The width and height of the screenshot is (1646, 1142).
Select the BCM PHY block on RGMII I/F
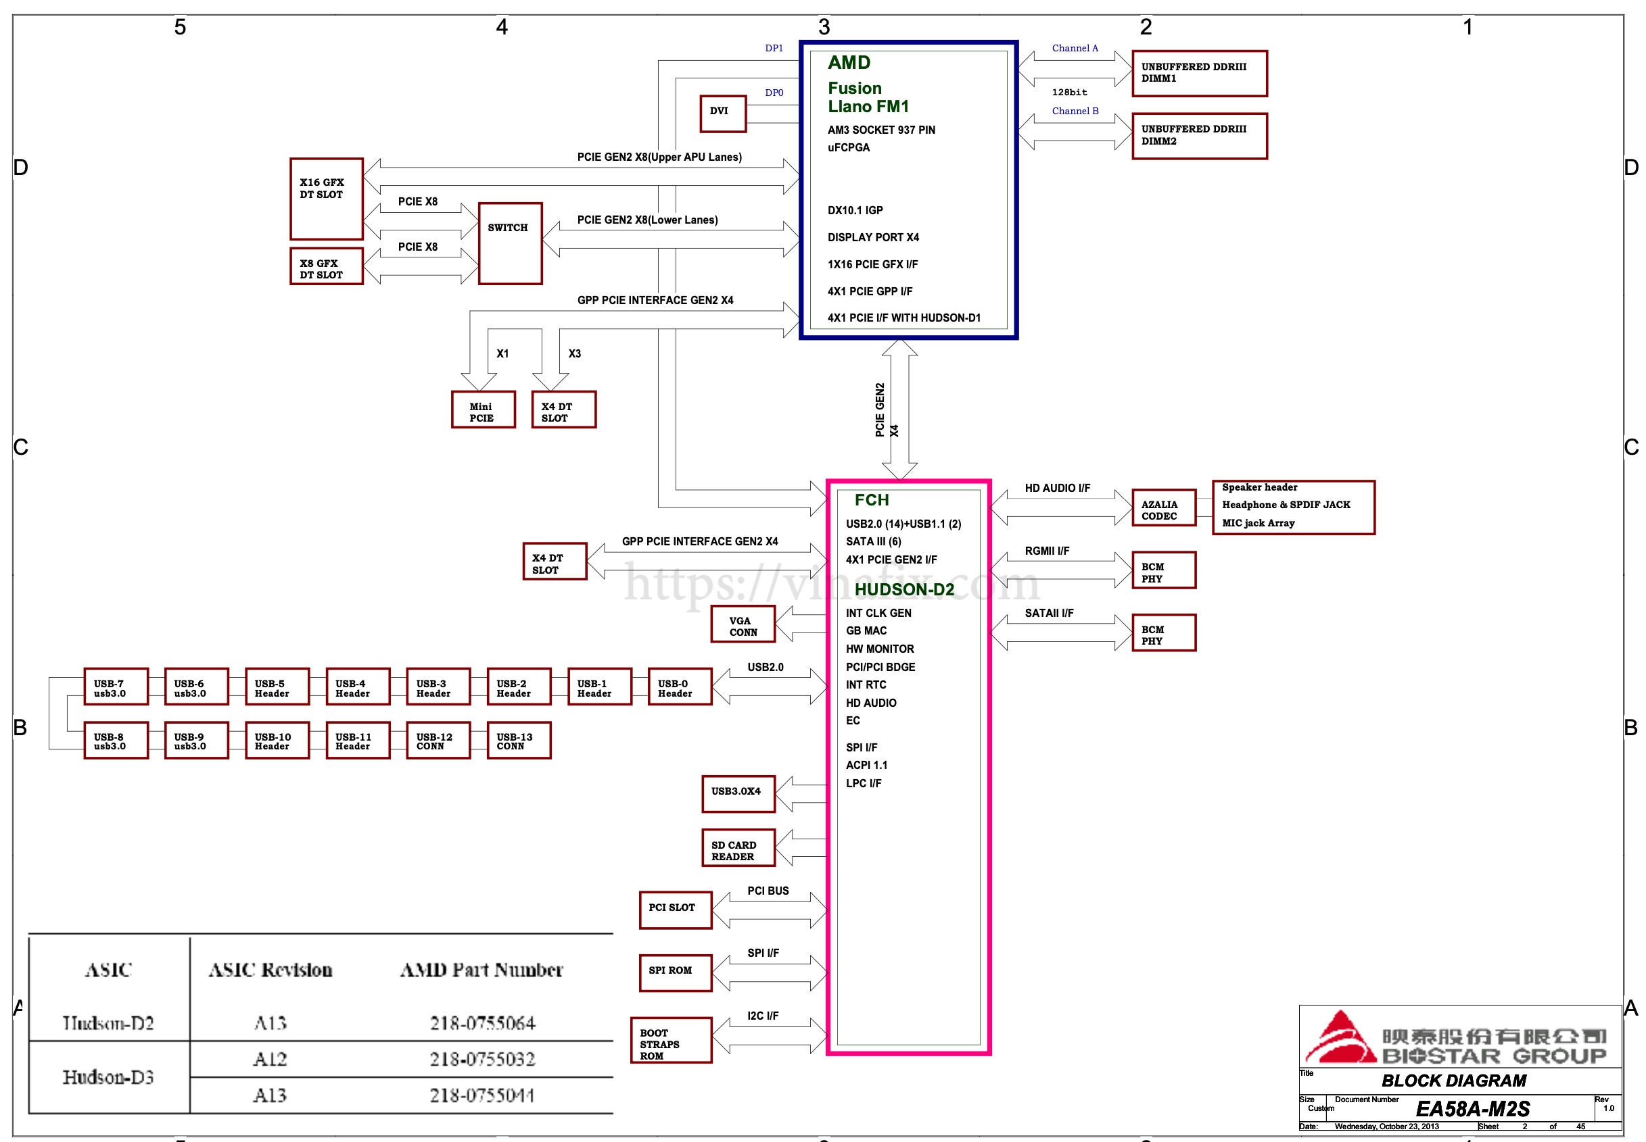tap(1163, 570)
